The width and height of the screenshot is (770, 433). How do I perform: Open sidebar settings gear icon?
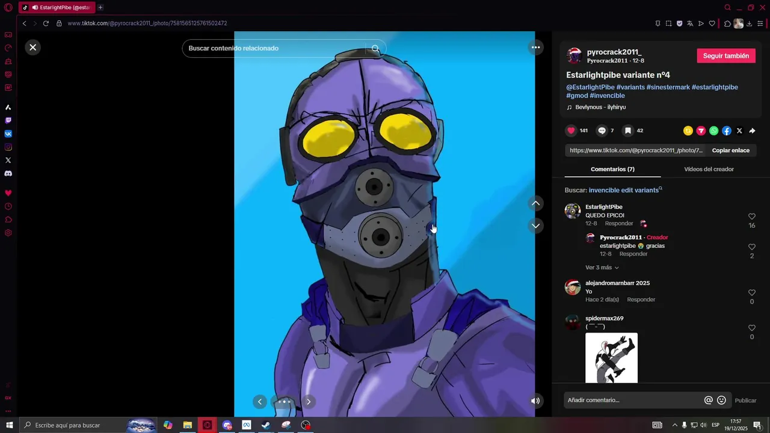coord(8,233)
